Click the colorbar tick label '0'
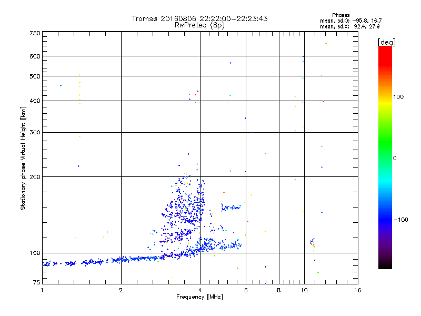Viewport: 421px width, 316px height. coord(395,159)
